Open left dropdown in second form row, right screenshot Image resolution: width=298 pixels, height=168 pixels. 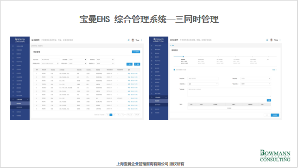click(203, 84)
